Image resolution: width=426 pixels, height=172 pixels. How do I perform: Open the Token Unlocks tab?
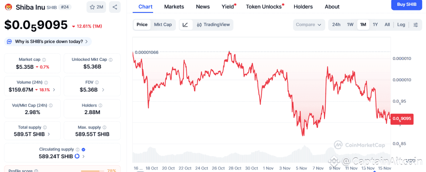[264, 7]
